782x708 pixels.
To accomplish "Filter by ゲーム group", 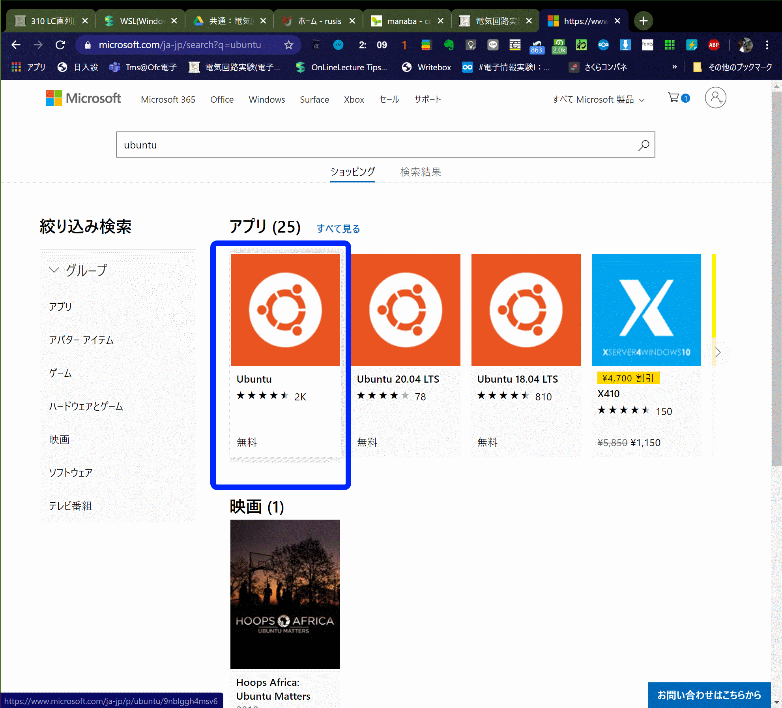I will coord(60,373).
